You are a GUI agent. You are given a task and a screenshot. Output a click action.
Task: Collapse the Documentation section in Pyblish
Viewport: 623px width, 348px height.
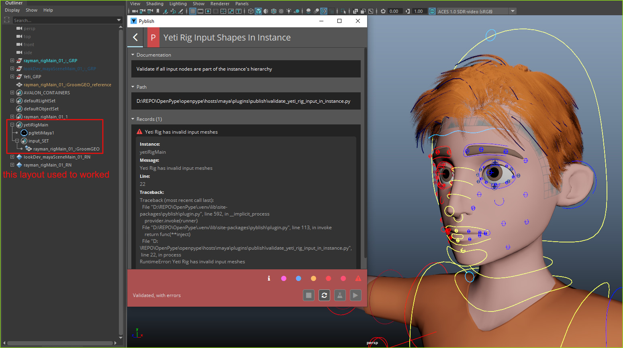[133, 55]
